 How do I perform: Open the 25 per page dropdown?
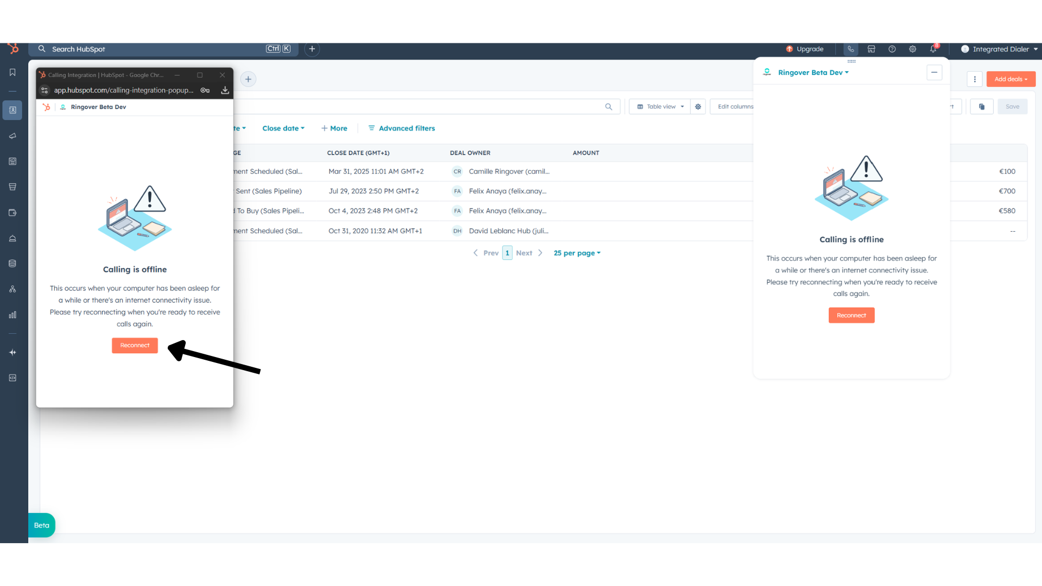pyautogui.click(x=577, y=253)
